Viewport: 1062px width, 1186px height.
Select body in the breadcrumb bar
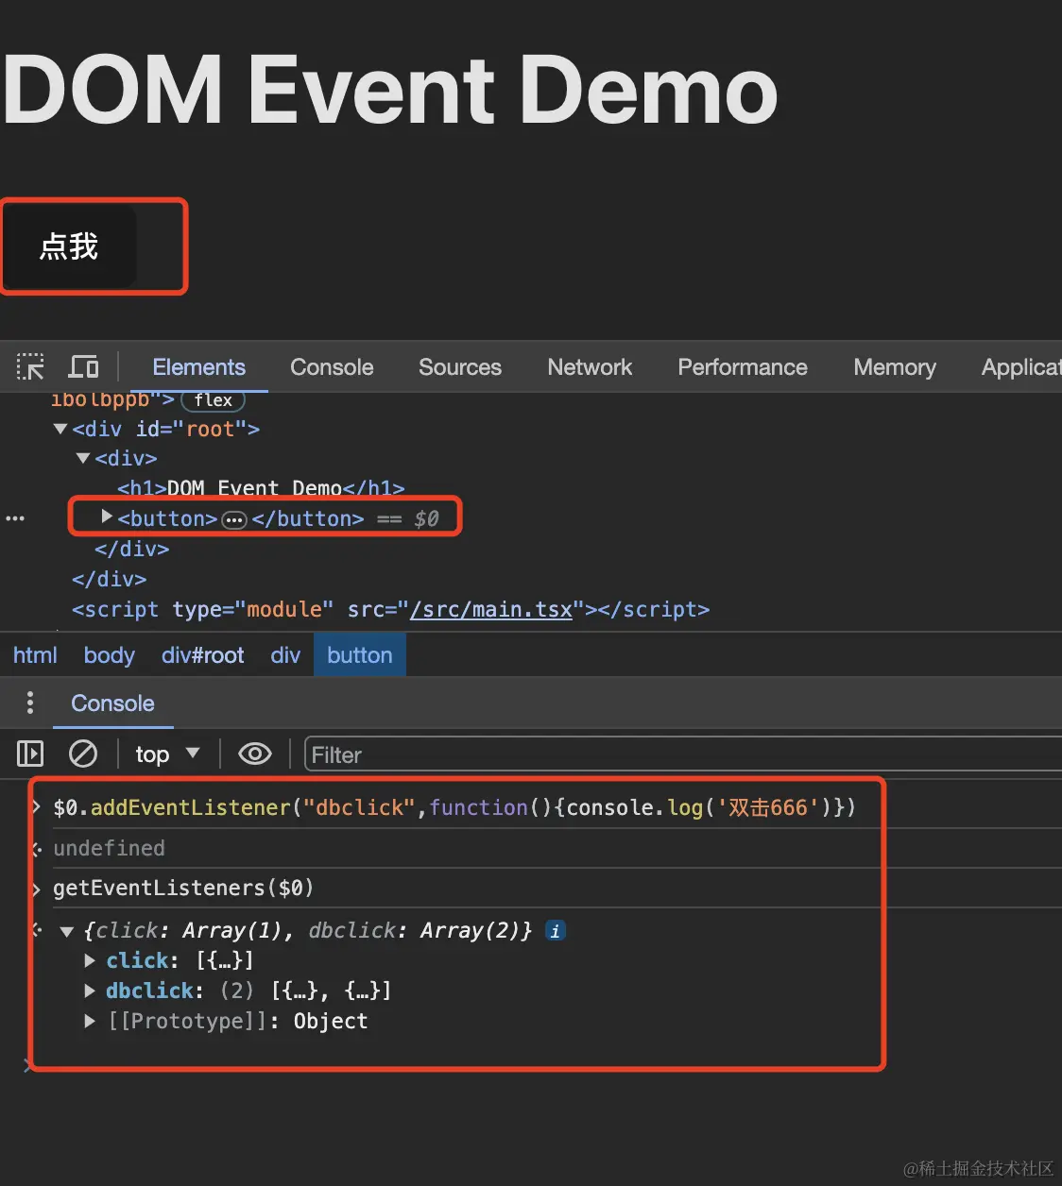tap(109, 655)
